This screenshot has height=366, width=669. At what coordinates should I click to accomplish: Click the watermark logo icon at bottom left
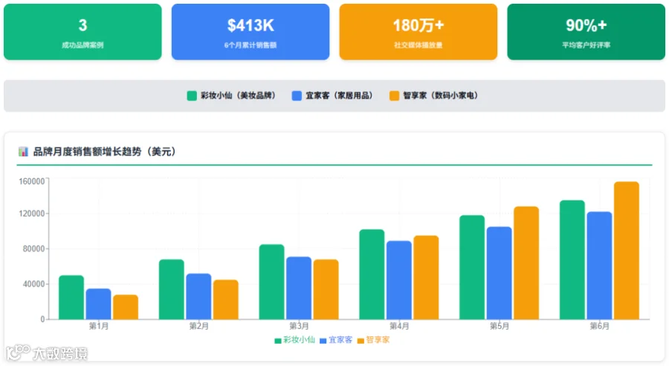click(x=18, y=353)
